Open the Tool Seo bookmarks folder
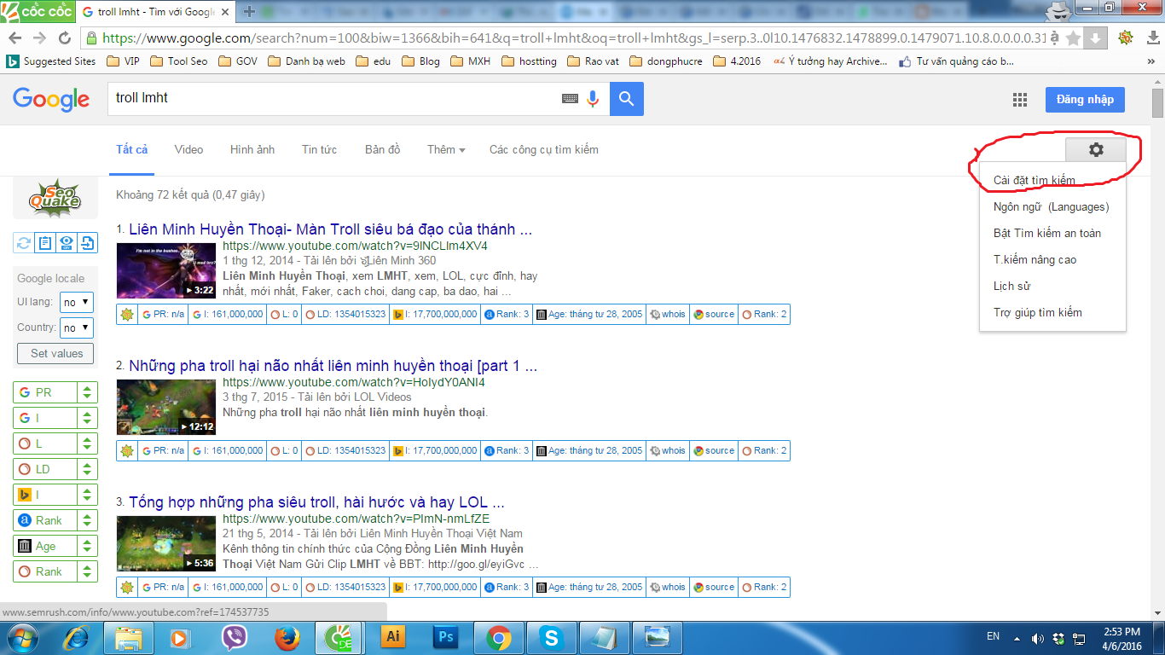 click(179, 61)
